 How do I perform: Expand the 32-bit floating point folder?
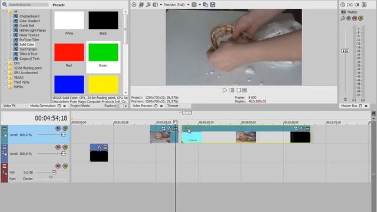5,68
